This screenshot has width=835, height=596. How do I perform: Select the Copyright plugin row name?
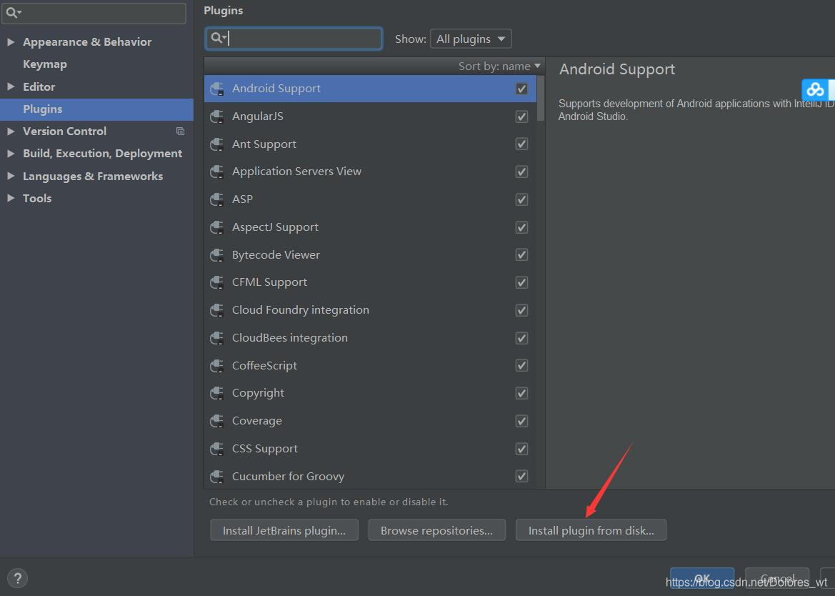[x=258, y=393]
